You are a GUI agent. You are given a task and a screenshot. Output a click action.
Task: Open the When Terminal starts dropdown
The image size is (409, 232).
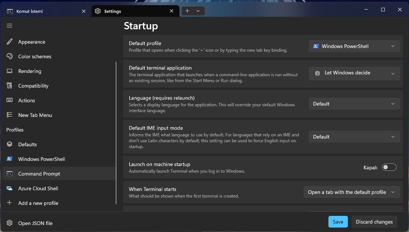[x=352, y=192]
